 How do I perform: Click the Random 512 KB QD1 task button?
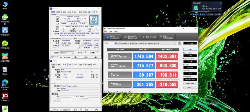tap(120, 66)
